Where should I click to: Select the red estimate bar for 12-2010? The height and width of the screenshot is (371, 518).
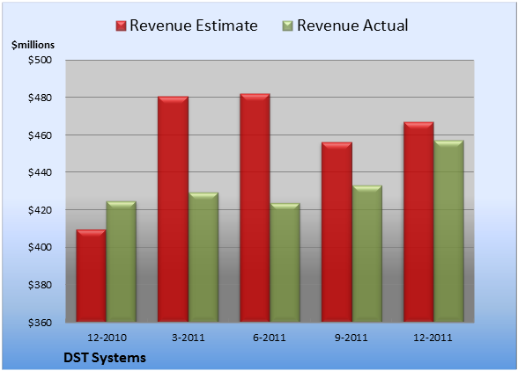coord(92,276)
